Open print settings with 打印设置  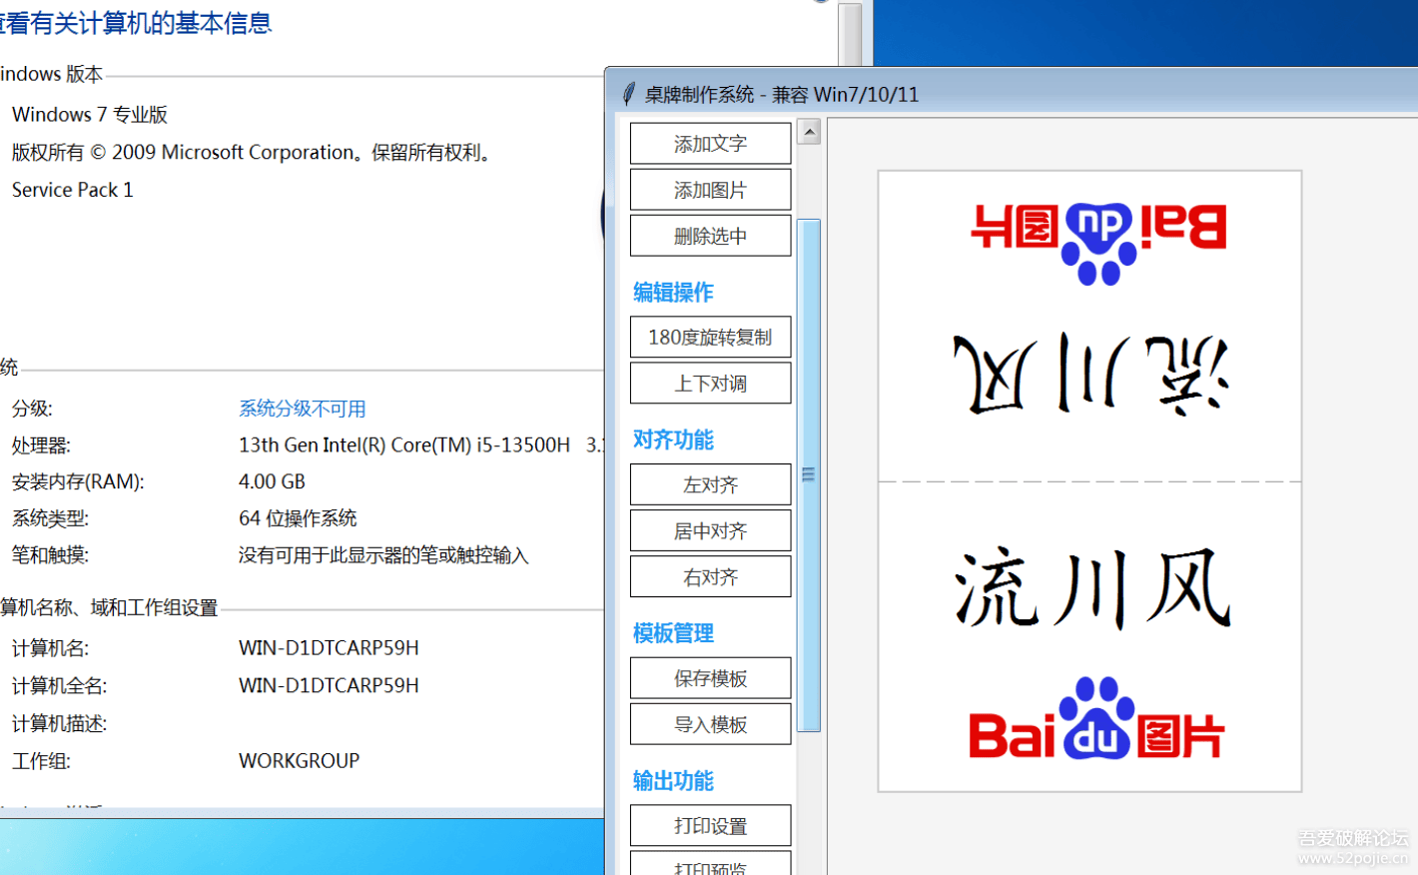[710, 824]
